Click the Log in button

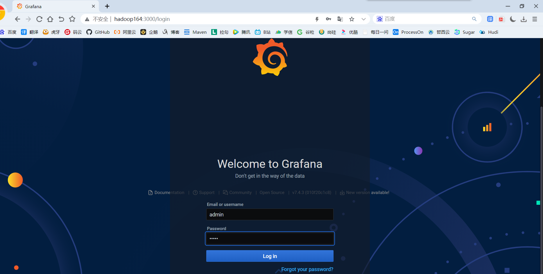point(270,256)
